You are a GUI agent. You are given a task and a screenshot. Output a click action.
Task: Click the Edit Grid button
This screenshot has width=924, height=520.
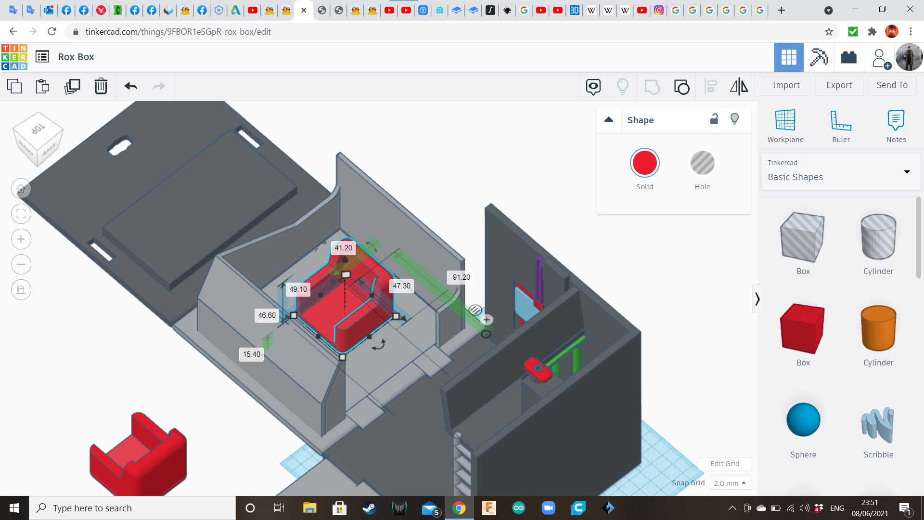click(x=724, y=464)
